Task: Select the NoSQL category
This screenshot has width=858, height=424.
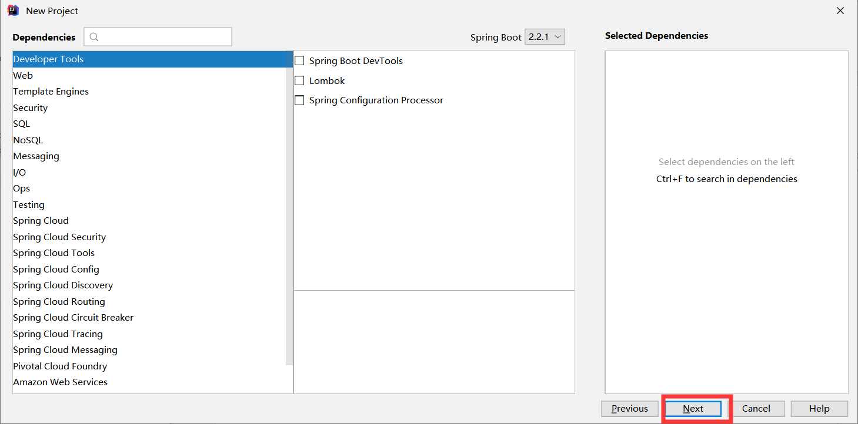Action: tap(149, 140)
